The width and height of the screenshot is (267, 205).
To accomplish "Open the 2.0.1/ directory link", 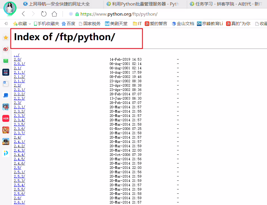I will [19, 64].
